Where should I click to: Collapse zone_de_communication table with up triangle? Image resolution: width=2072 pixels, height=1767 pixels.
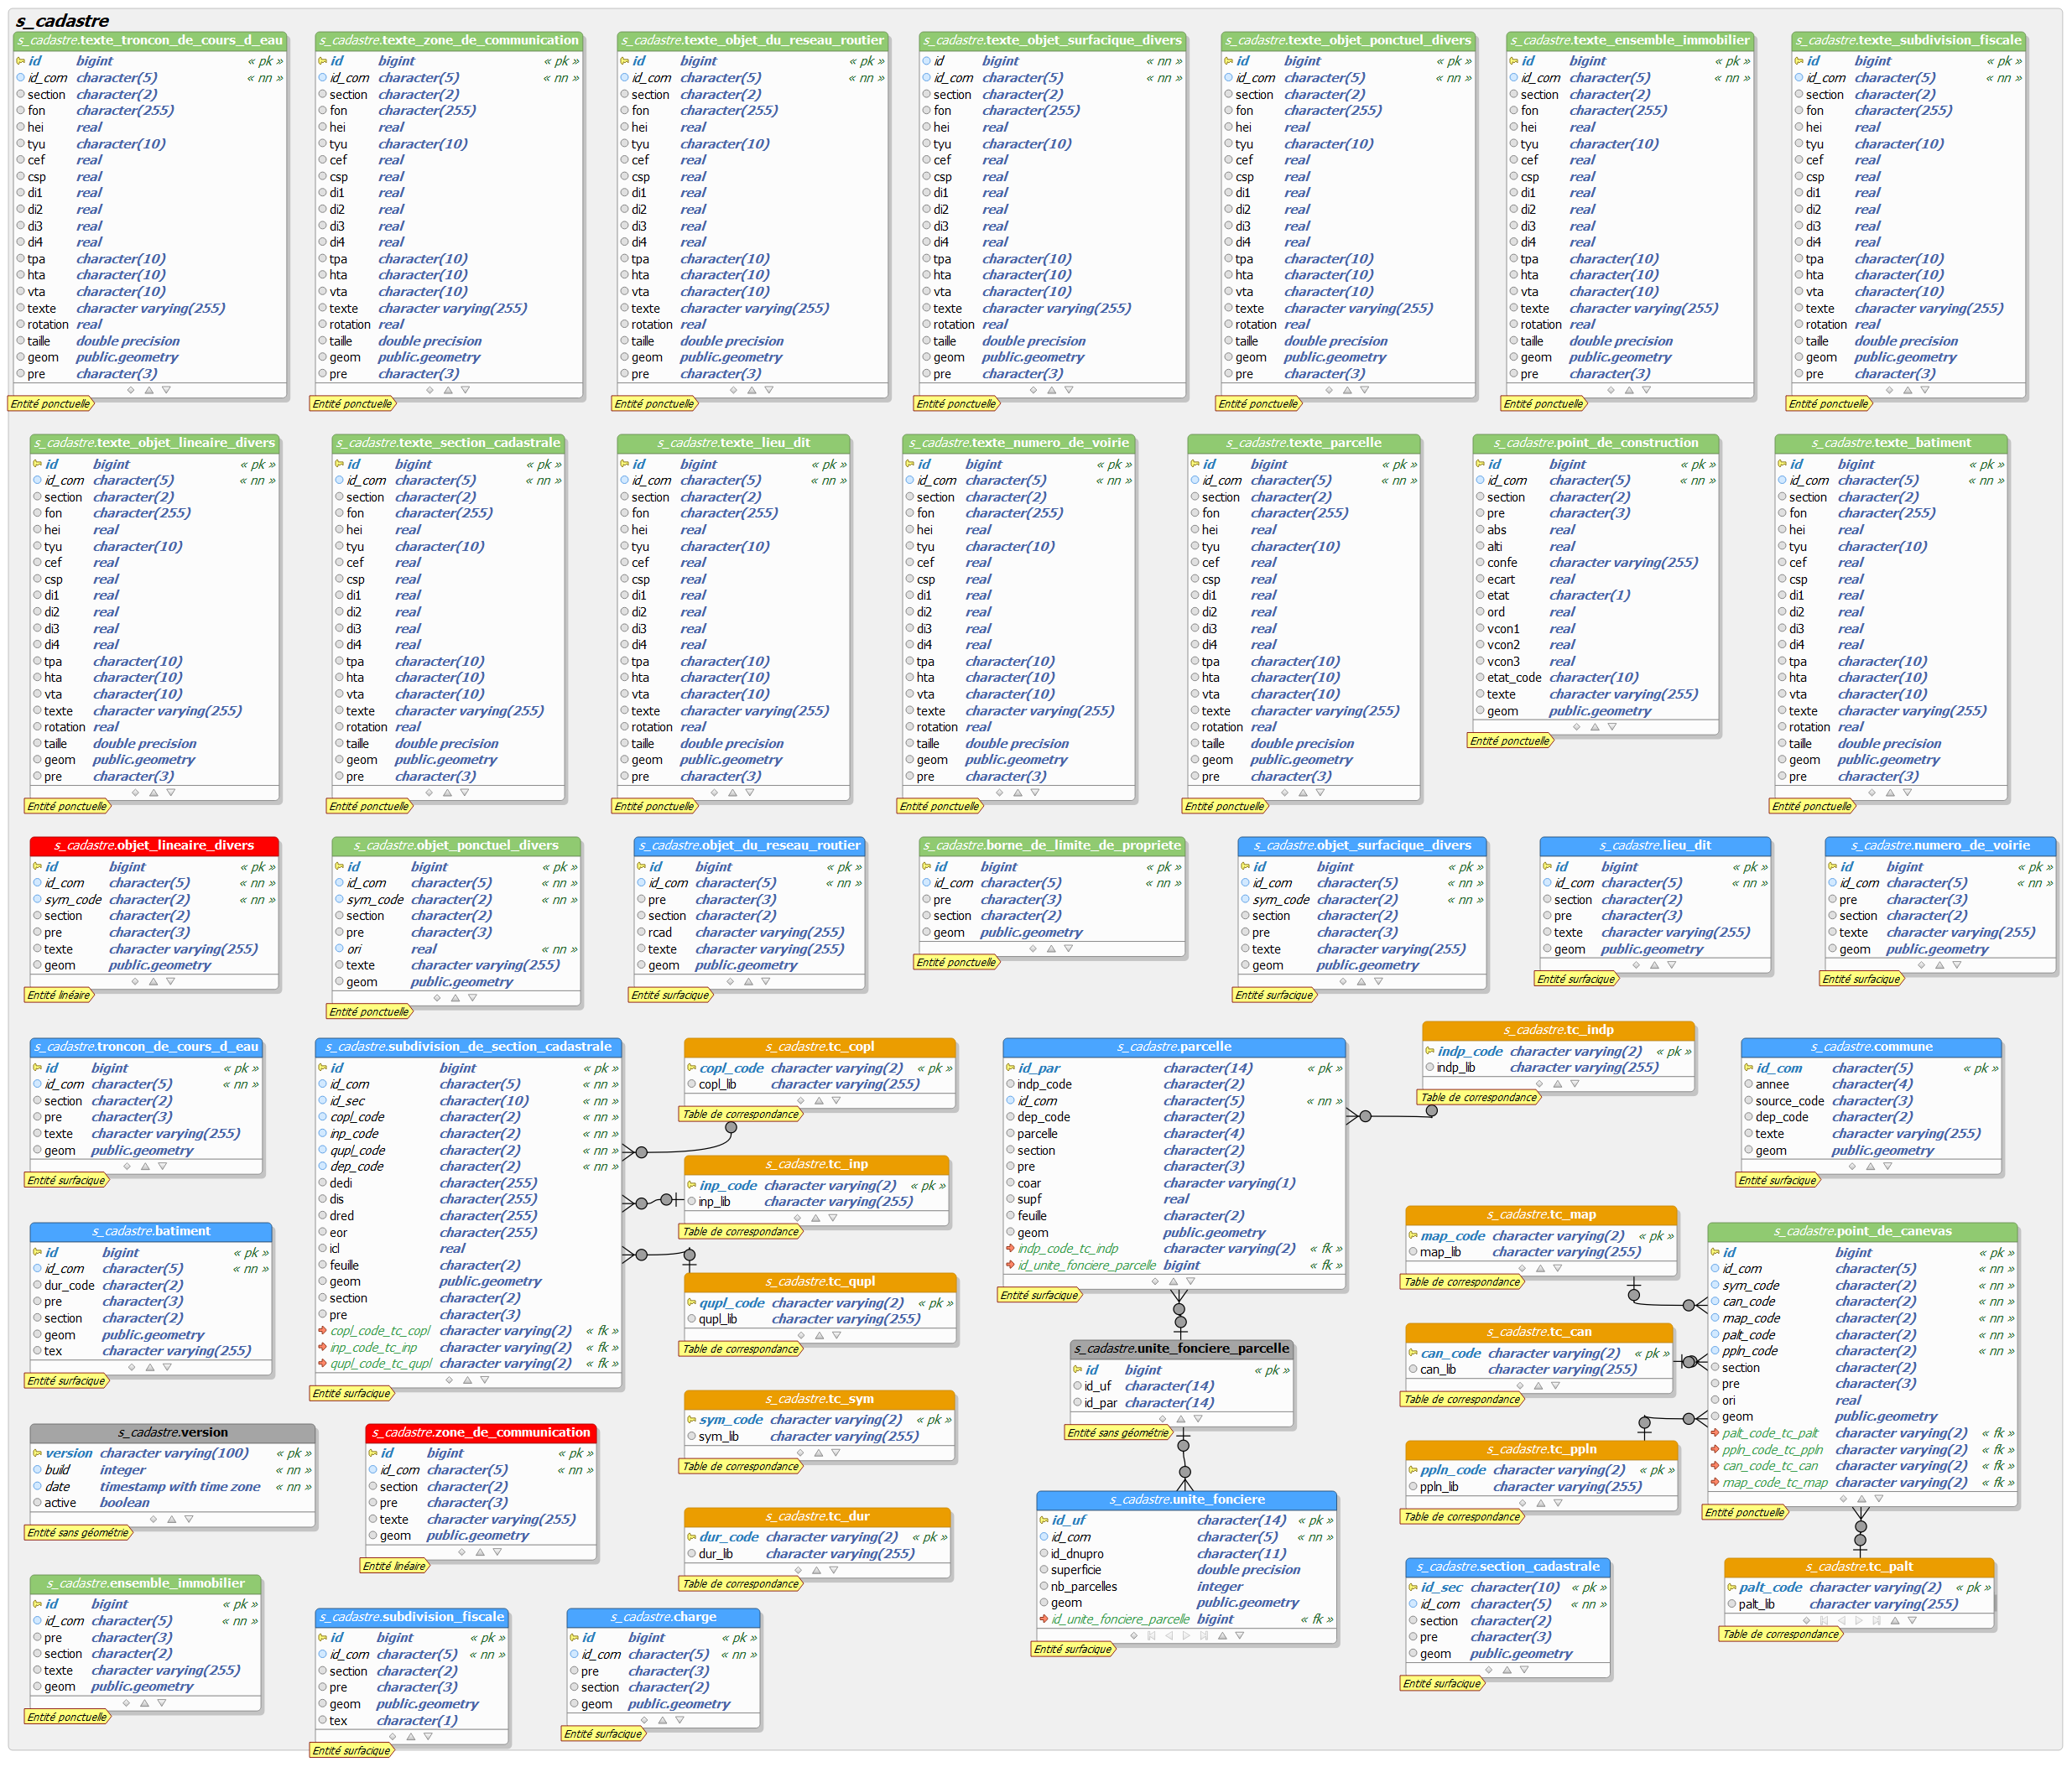(x=479, y=1552)
